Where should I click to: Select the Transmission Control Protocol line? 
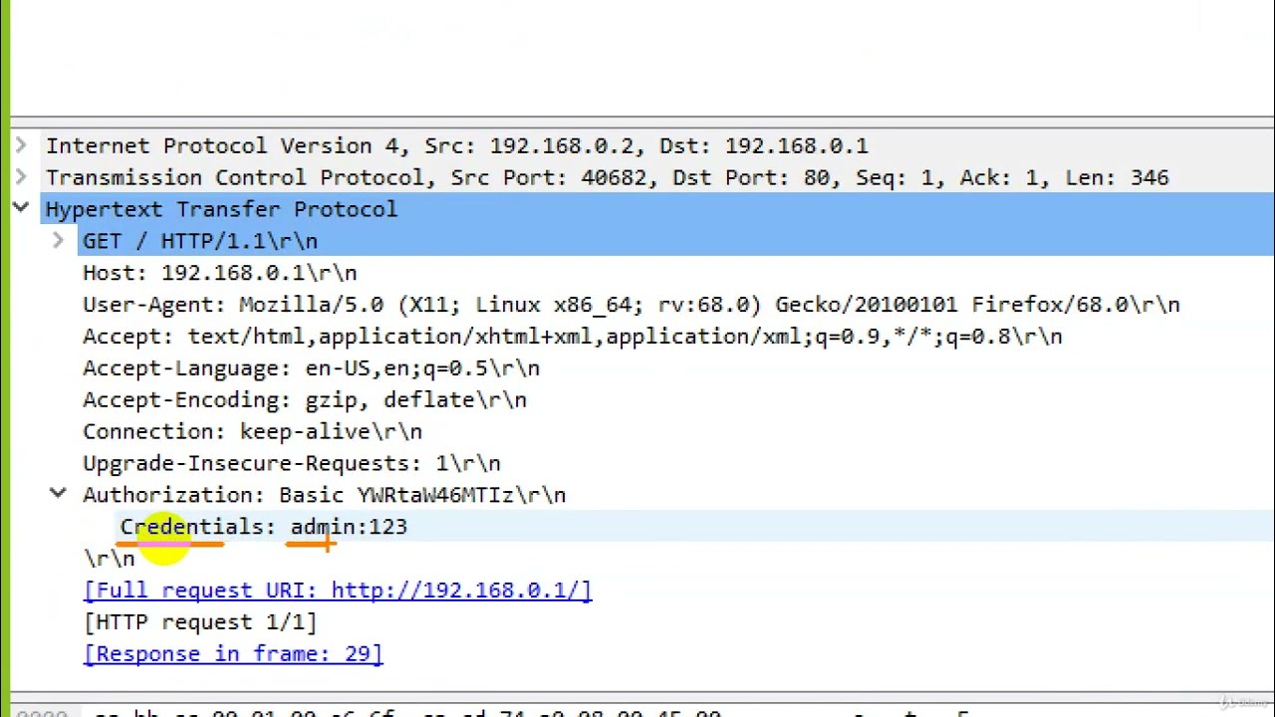607,178
